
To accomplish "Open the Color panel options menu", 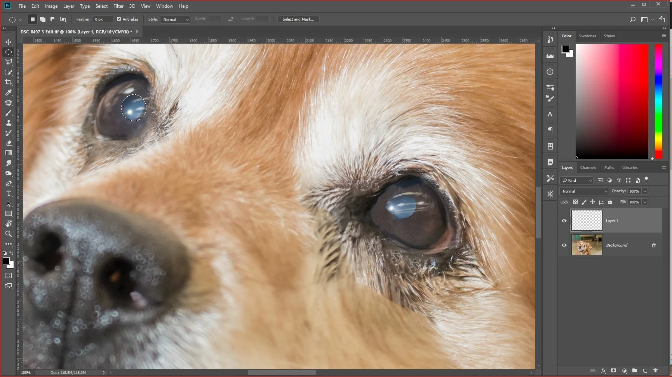I will click(x=664, y=36).
